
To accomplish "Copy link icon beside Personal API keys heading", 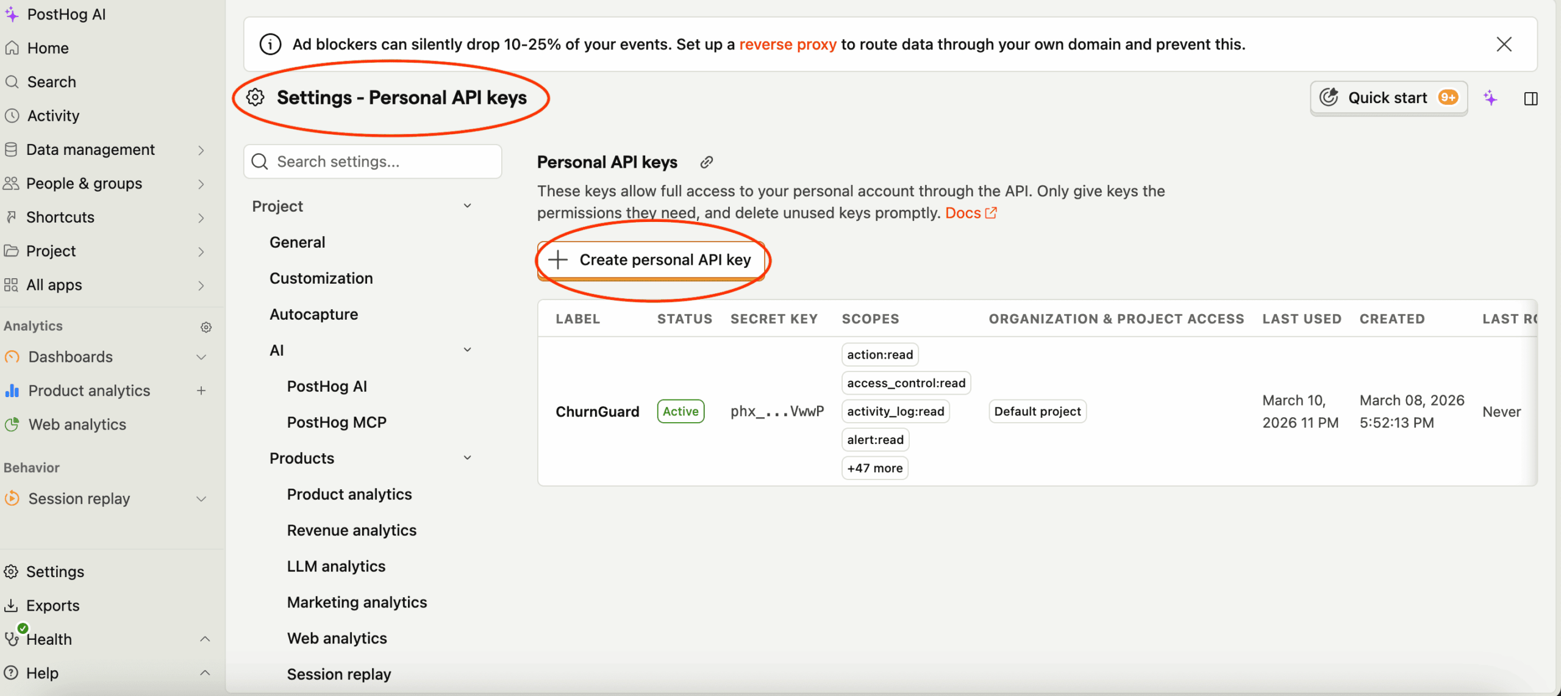I will [x=707, y=162].
